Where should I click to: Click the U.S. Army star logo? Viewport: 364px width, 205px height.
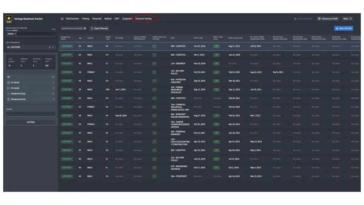(9, 19)
